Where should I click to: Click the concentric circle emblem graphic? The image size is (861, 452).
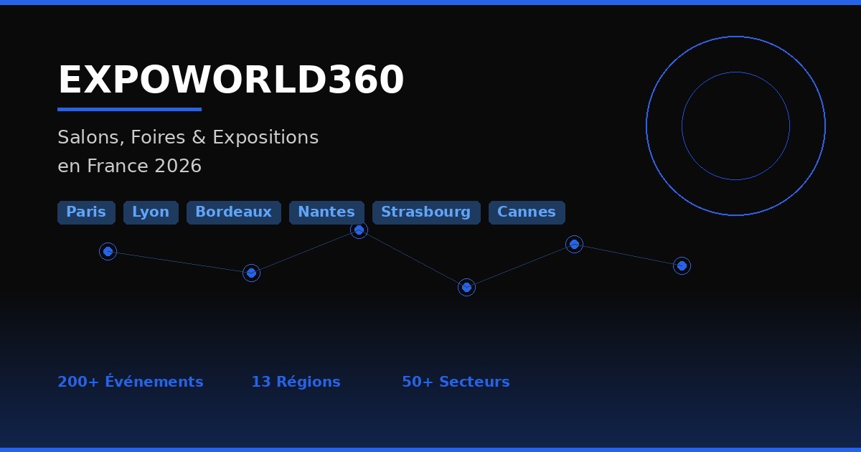[736, 126]
